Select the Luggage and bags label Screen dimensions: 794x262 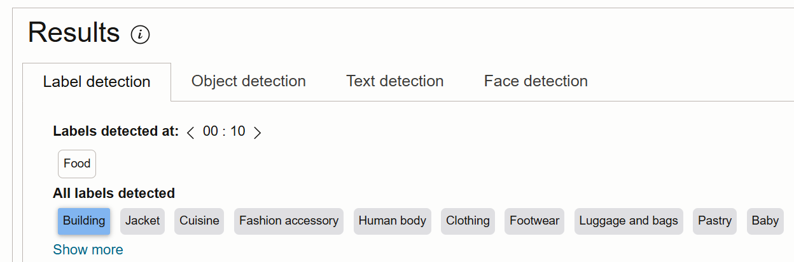[x=629, y=221]
